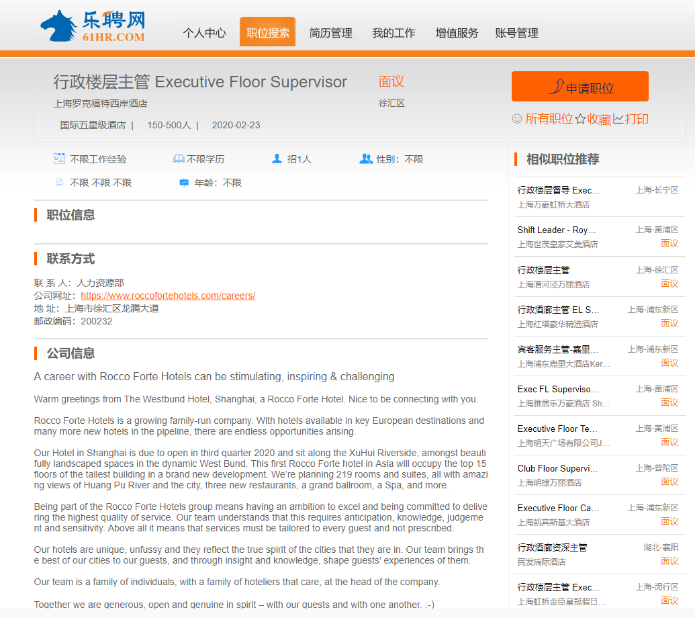Click company name 上海罗克福特西岸酒店

100,103
